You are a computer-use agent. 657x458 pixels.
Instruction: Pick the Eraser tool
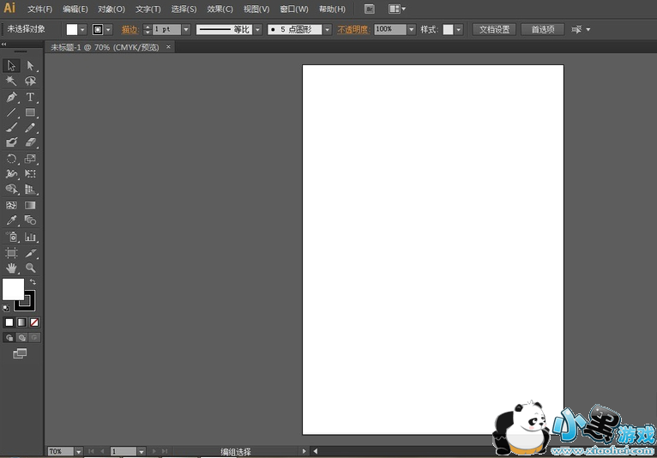(31, 143)
